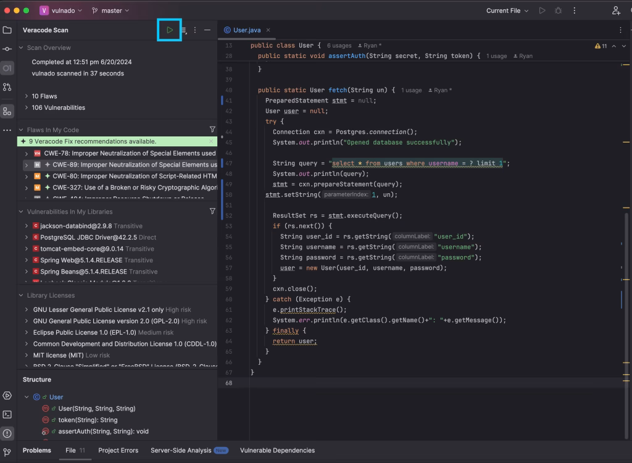The height and width of the screenshot is (463, 632).
Task: Expand the jackson-databind@2.9.8 vulnerability
Action: coord(26,226)
